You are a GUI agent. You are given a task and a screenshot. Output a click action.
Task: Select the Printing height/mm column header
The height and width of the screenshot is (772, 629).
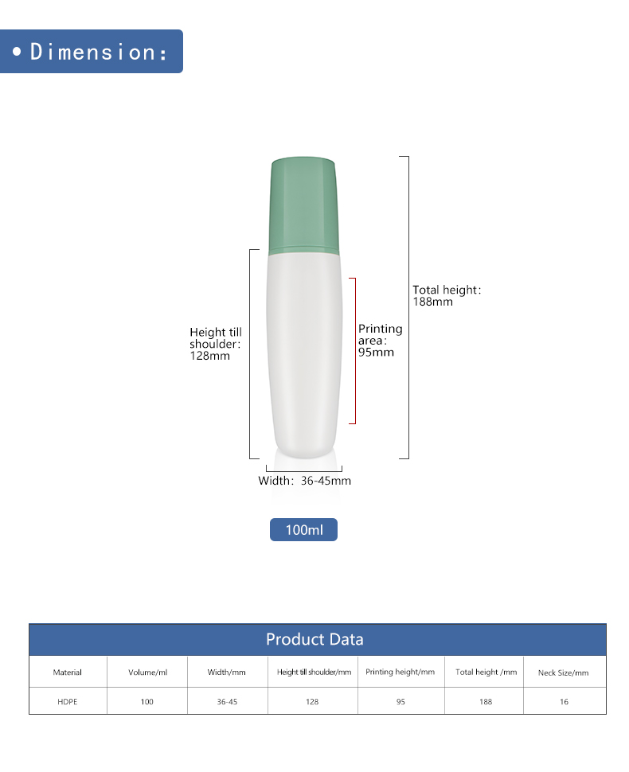[x=400, y=672]
